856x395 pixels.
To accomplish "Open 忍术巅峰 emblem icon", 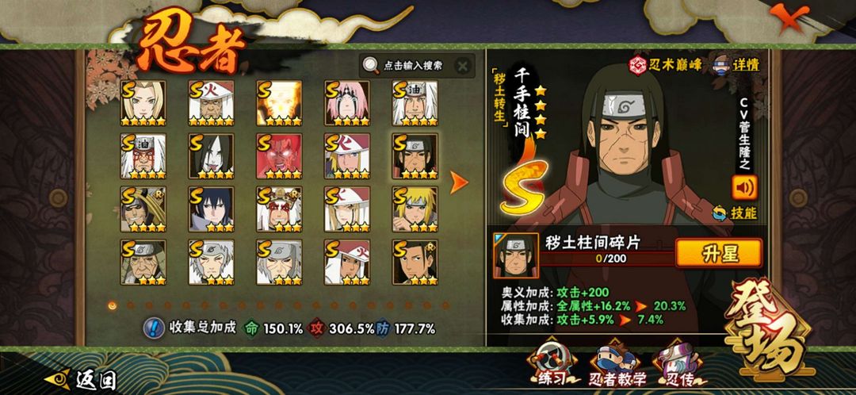I will pos(637,65).
